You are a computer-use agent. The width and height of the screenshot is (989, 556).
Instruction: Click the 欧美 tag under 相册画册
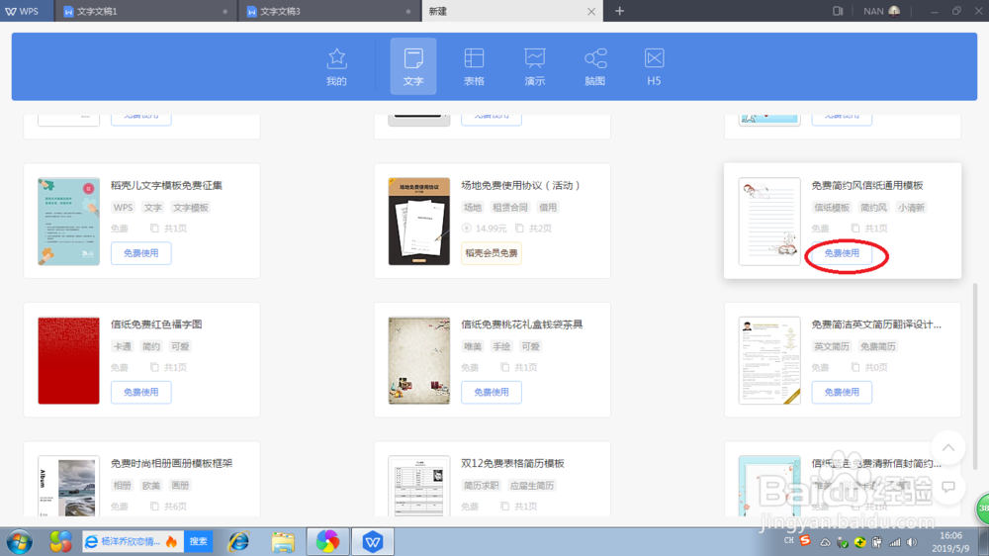pos(151,486)
